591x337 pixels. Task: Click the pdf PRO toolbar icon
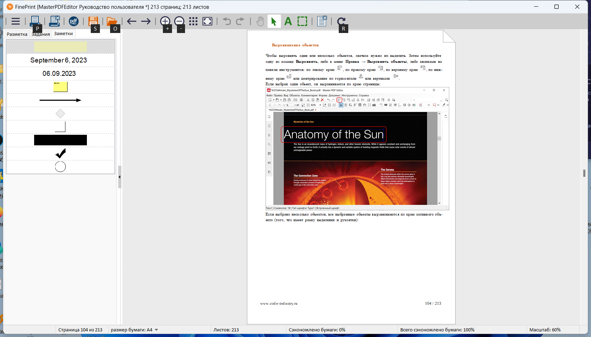point(74,21)
